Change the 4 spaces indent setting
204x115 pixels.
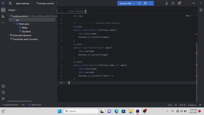pos(192,105)
